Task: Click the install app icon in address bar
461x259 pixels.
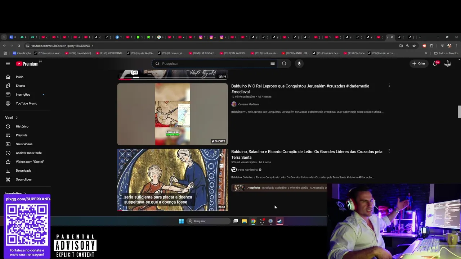Action: click(401, 46)
